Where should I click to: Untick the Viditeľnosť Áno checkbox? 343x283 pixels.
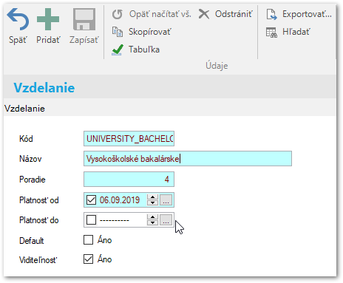(88, 259)
